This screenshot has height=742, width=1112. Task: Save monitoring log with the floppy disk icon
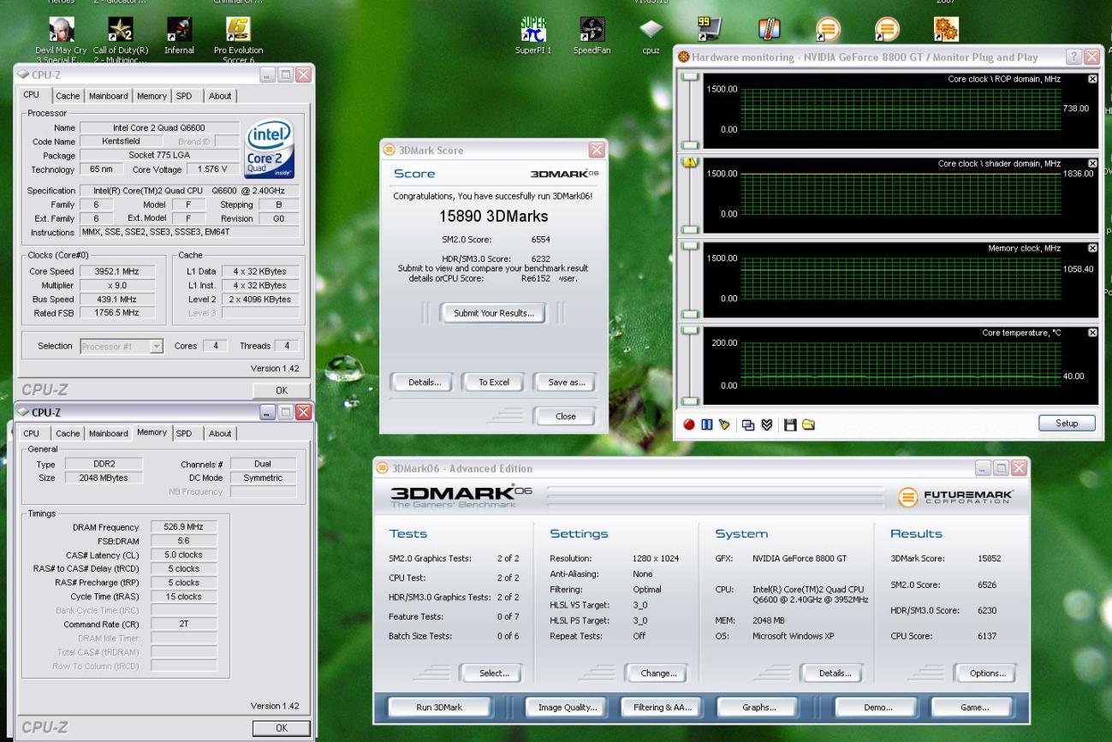tap(790, 424)
